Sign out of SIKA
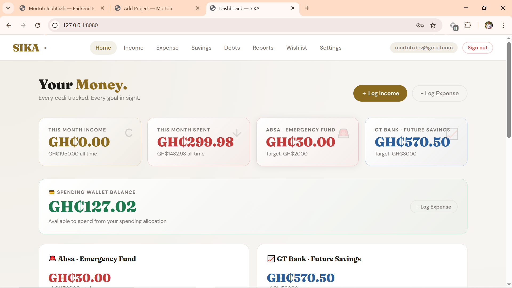This screenshot has width=512, height=288. pyautogui.click(x=478, y=48)
